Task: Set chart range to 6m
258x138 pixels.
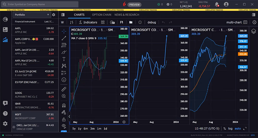Action: point(86,129)
